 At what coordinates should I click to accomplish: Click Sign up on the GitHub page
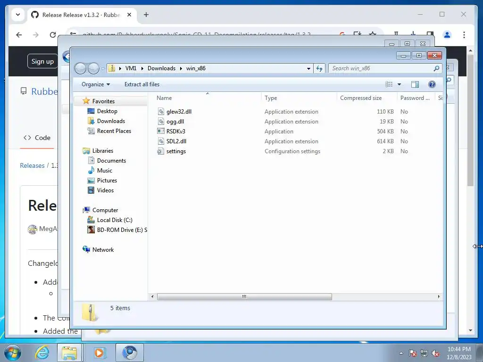(x=42, y=61)
